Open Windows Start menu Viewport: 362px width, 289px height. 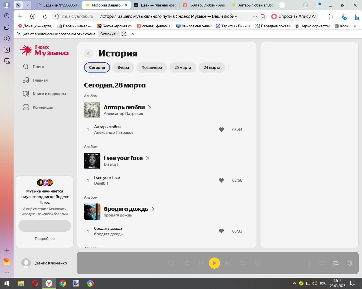click(x=7, y=283)
